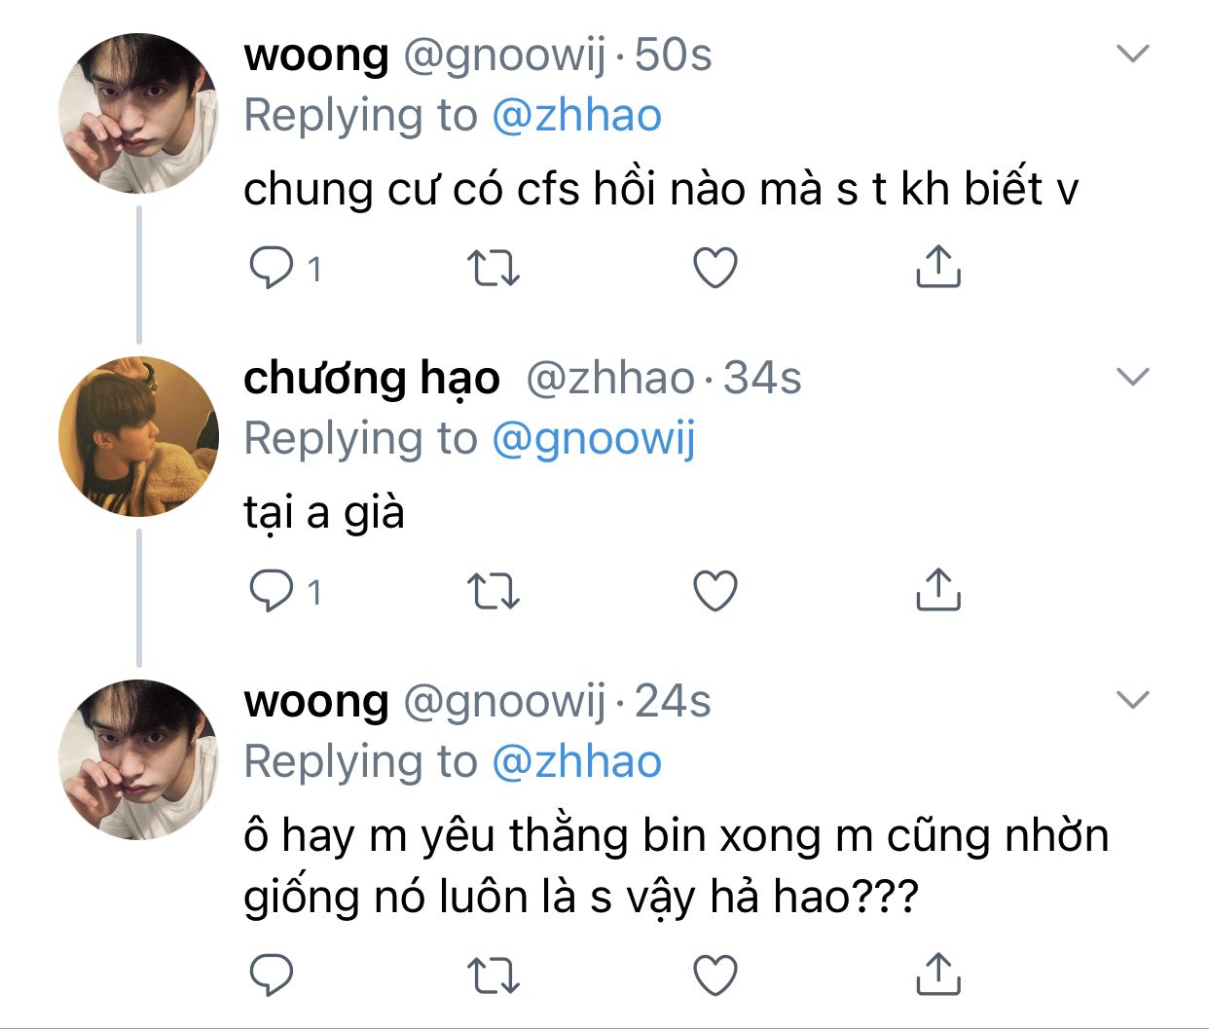Open the menu chevron on woong's 50s tweet
Image resolution: width=1209 pixels, height=1029 pixels.
tap(1133, 54)
